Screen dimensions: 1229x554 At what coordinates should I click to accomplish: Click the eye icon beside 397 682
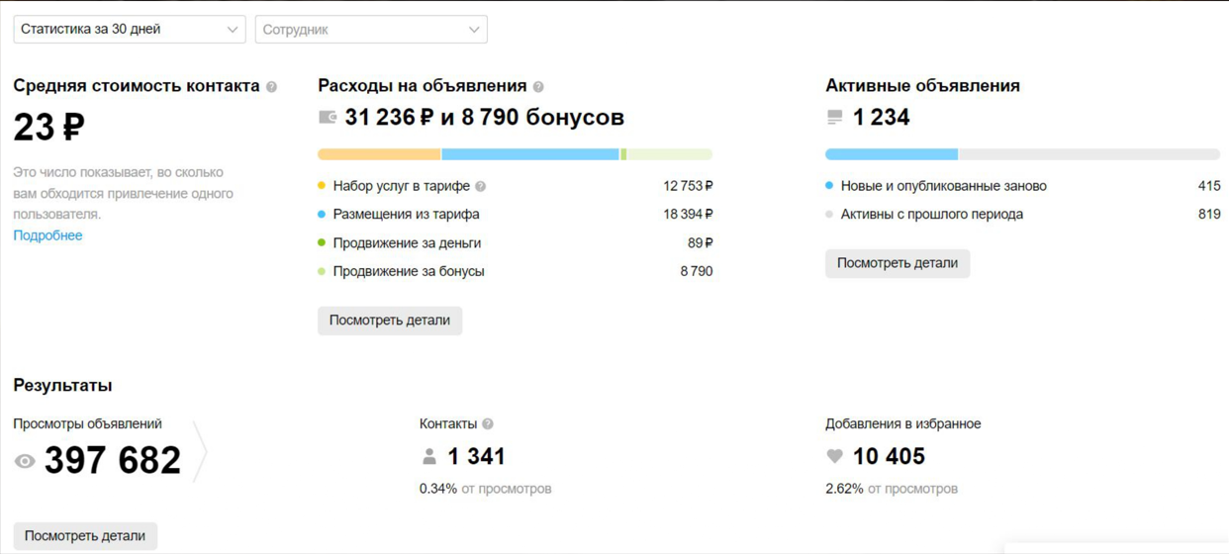coord(25,461)
